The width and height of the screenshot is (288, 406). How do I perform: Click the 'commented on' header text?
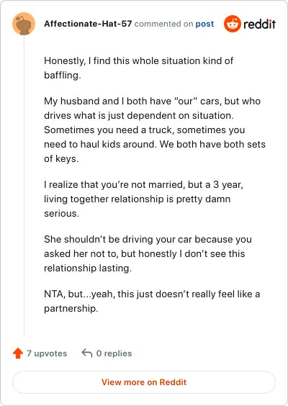coord(163,24)
